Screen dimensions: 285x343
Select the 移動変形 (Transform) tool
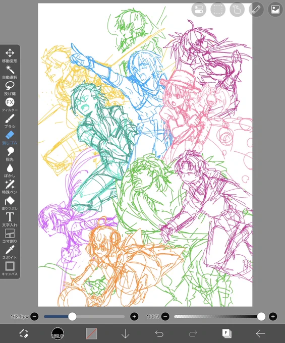(x=10, y=55)
